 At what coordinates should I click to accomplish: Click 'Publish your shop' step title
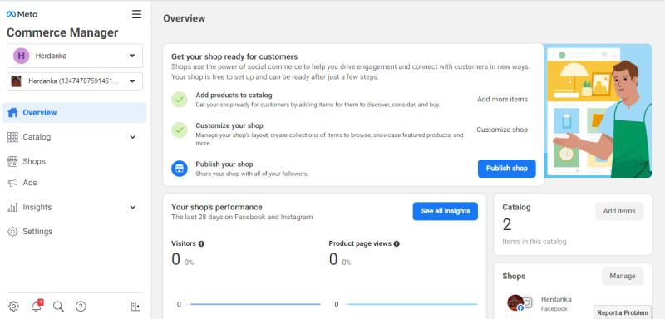[224, 164]
